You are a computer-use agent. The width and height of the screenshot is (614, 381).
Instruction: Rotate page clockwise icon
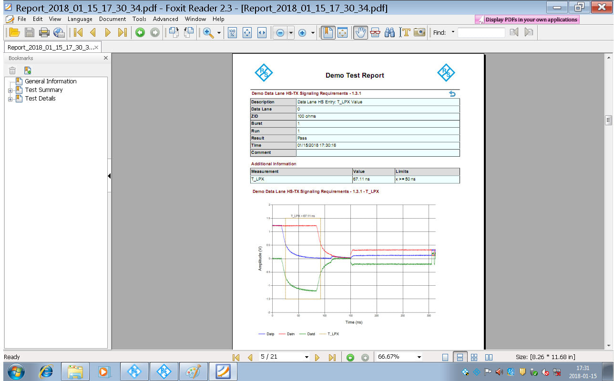point(174,32)
